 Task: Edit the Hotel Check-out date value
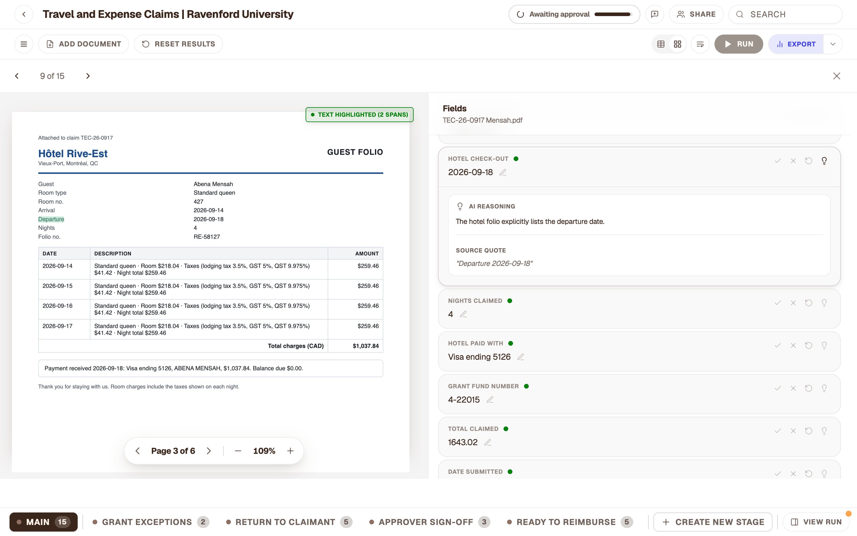click(x=503, y=172)
